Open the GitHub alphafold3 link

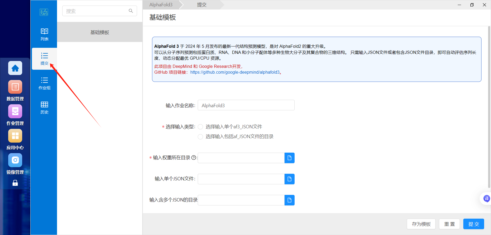(x=235, y=72)
